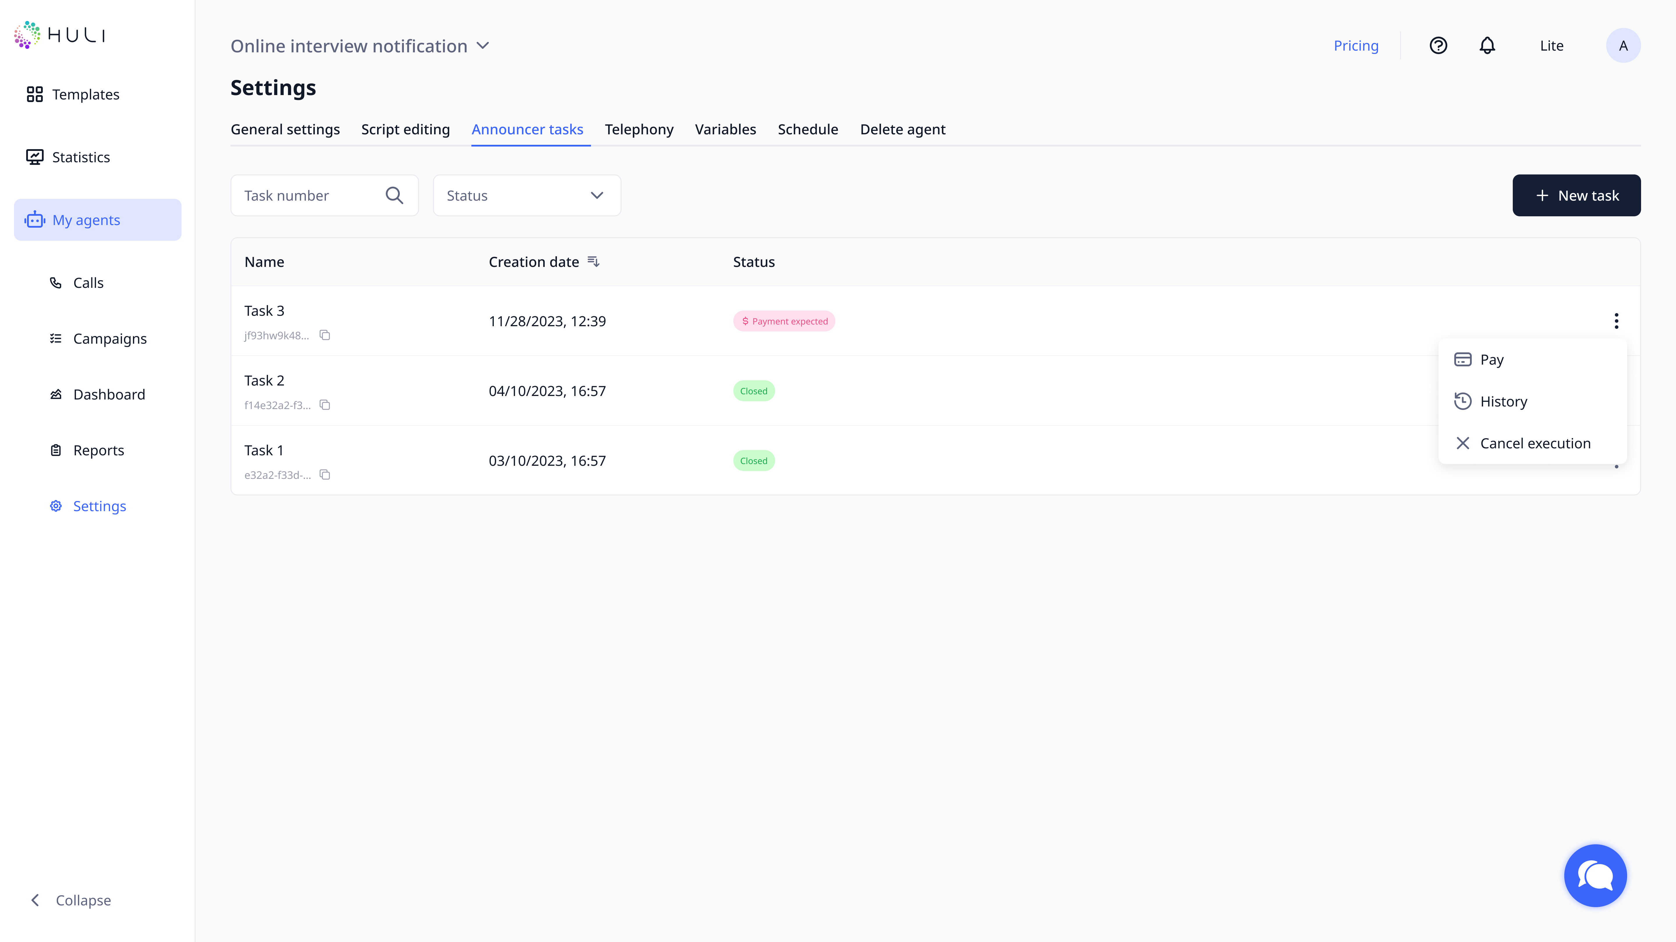The height and width of the screenshot is (942, 1676).
Task: Click the search magnifier icon
Action: tap(394, 196)
